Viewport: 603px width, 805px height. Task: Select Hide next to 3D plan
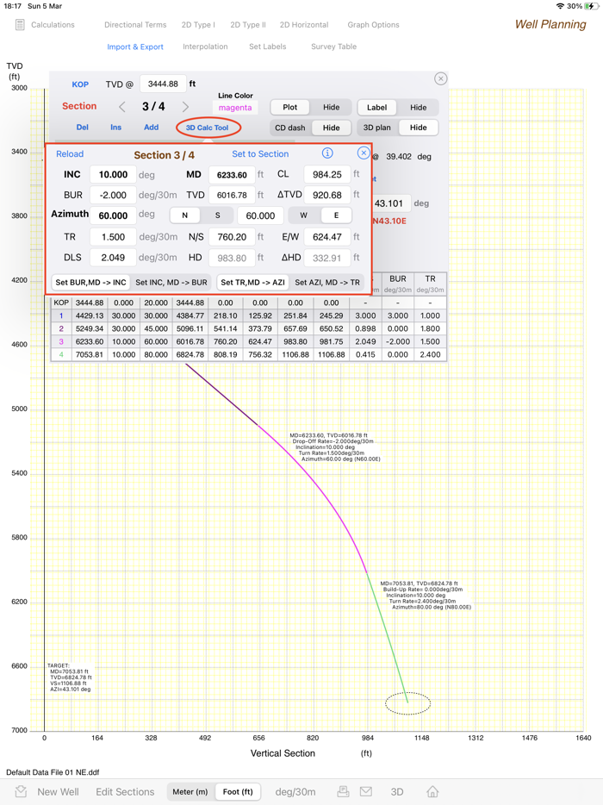(419, 128)
